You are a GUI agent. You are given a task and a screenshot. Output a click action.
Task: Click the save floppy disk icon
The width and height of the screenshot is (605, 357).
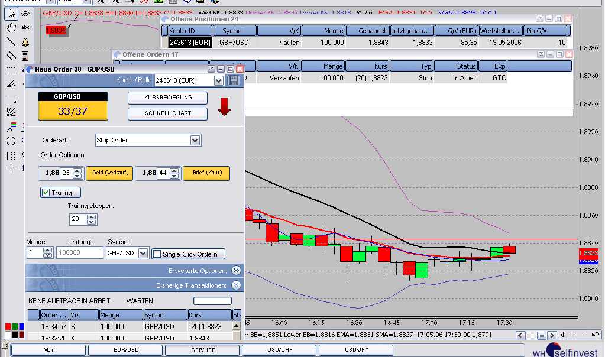tap(234, 80)
